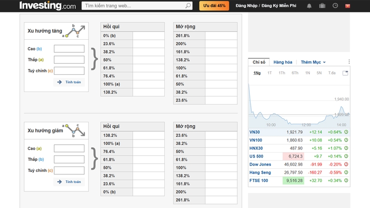
Task: Click the clock icon in HNX30 row
Action: click(346, 148)
